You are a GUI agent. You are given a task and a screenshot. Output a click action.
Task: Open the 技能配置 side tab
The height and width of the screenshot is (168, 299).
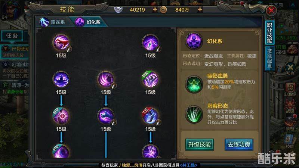click(x=269, y=58)
